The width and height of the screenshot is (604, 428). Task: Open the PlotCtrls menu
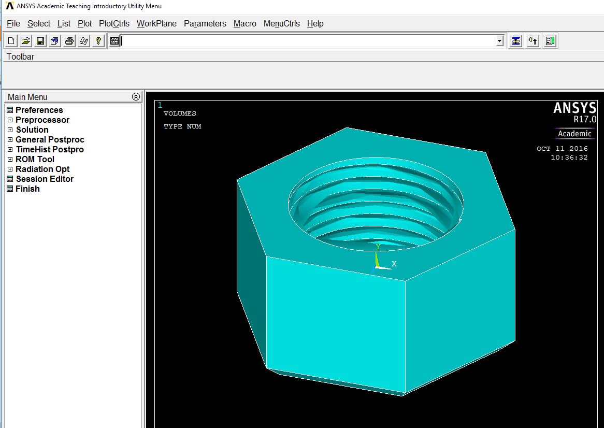(x=114, y=23)
